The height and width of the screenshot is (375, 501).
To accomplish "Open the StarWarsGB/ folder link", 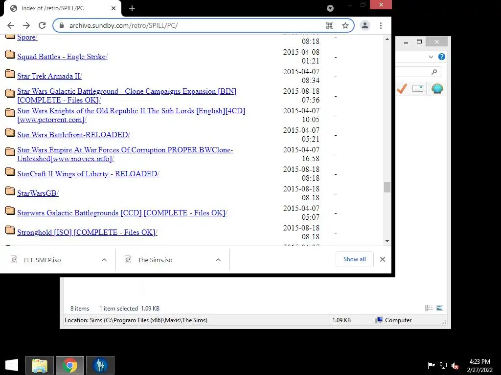I will [38, 193].
